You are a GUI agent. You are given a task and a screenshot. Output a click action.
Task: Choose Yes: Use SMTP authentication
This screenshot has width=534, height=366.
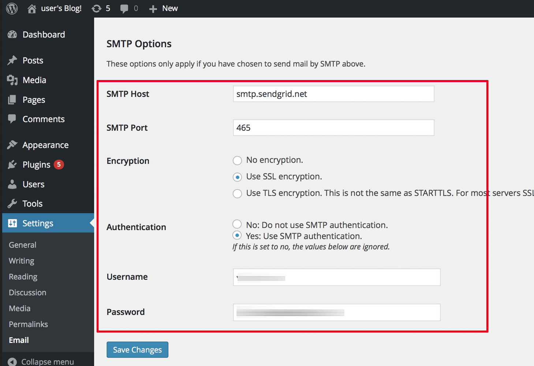tap(237, 236)
